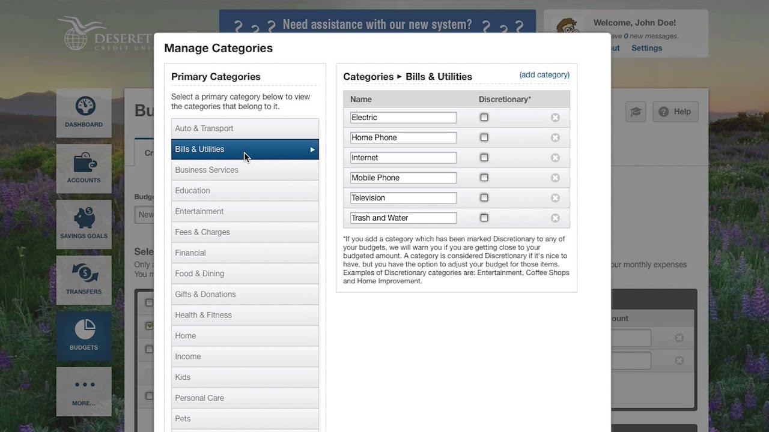Open the Settings link

(646, 48)
